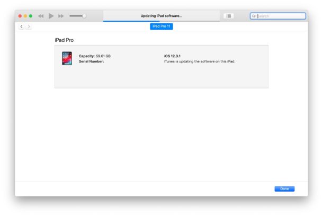Click the rewind playback button
The height and width of the screenshot is (216, 323).
pyautogui.click(x=41, y=16)
